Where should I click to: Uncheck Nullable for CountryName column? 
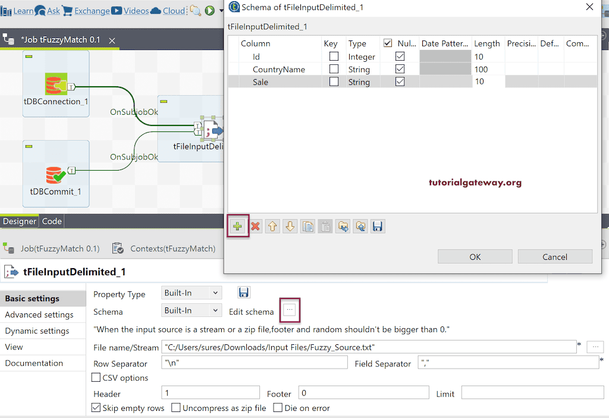pyautogui.click(x=400, y=70)
